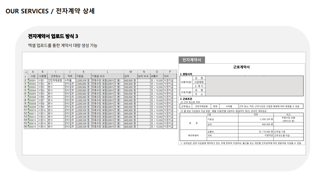
Task: Select the cell containing 000015
Action: (33, 127)
